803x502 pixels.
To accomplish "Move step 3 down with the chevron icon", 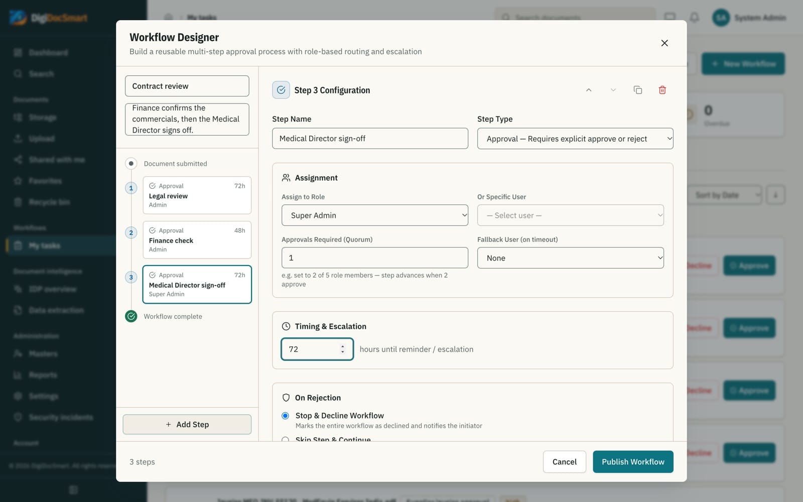I will [613, 90].
